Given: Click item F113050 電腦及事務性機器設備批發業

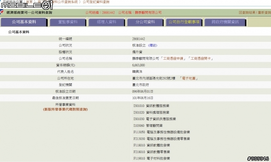Looking at the screenshot, I should pyautogui.click(x=162, y=132).
